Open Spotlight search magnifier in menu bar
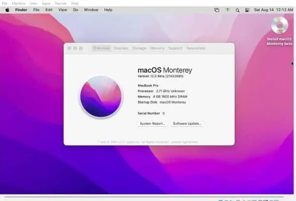This screenshot has width=296, height=201. click(x=237, y=10)
